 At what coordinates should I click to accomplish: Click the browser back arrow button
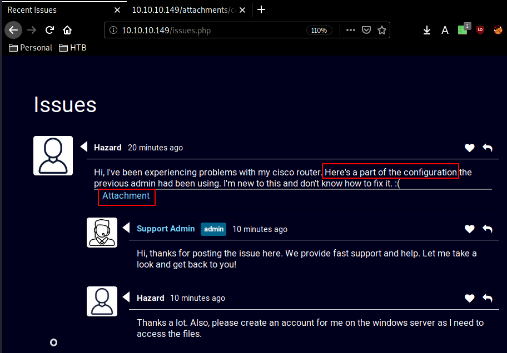(x=13, y=30)
